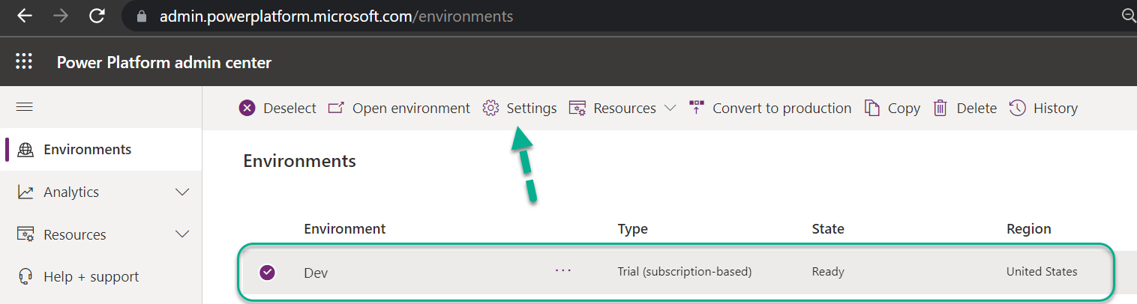Image resolution: width=1137 pixels, height=304 pixels.
Task: Sort by the Environment column header
Action: coord(345,229)
